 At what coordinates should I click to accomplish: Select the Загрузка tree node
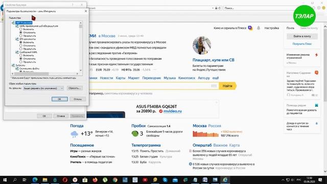(x=20, y=65)
